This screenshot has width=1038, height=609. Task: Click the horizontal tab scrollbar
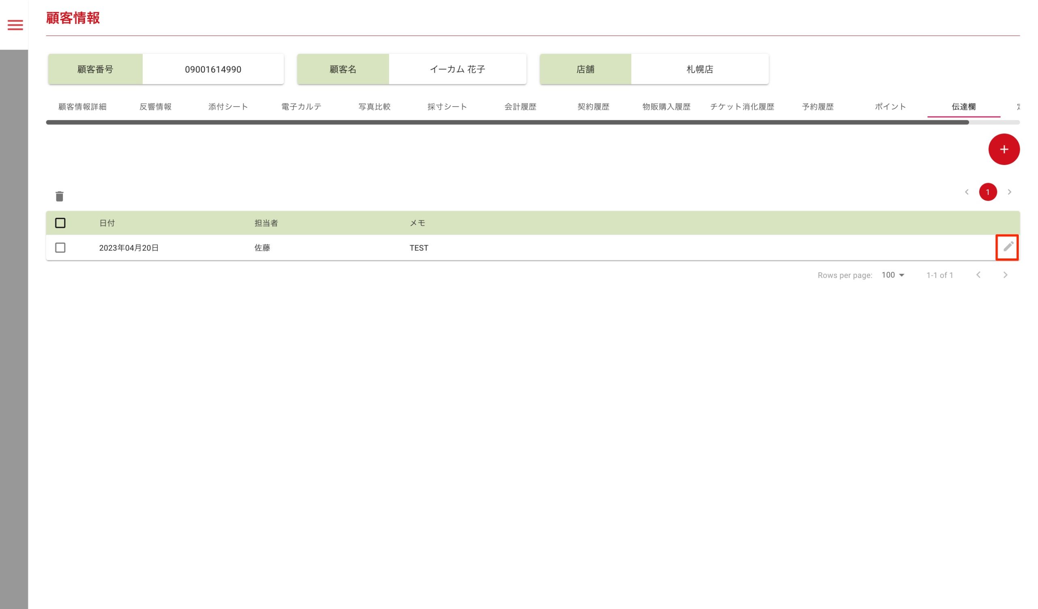(507, 122)
